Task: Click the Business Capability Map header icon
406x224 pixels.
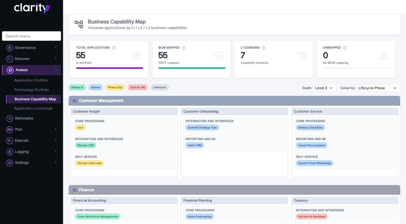Action: pos(79,24)
